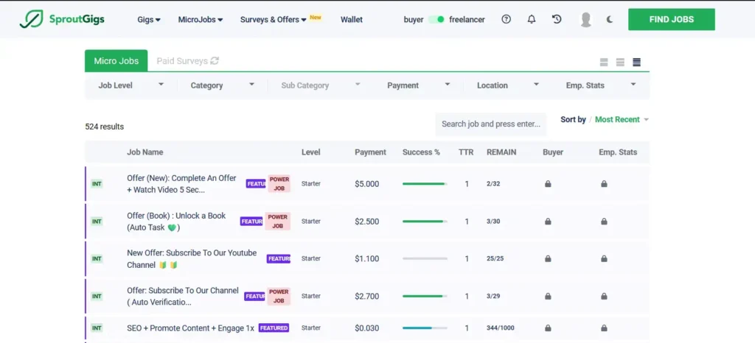Select the large row list view icon

[604, 62]
